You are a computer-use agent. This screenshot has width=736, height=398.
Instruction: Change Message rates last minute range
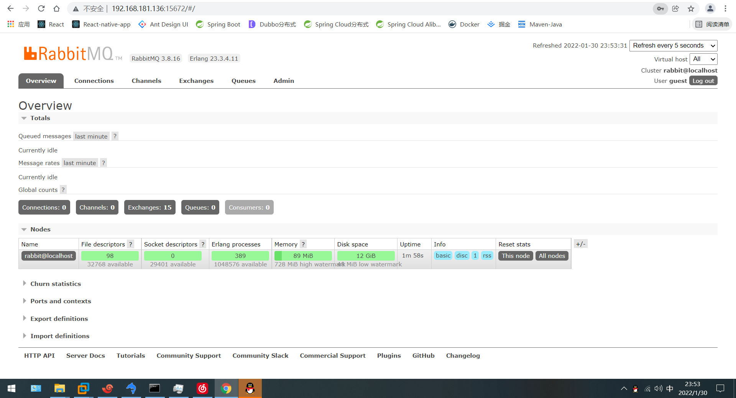[80, 163]
